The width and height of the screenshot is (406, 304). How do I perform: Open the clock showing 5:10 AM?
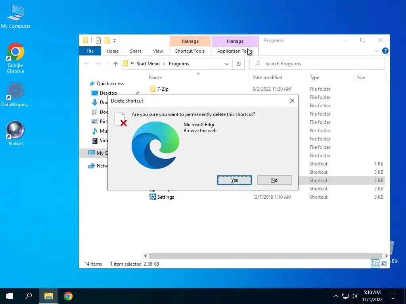(372, 296)
